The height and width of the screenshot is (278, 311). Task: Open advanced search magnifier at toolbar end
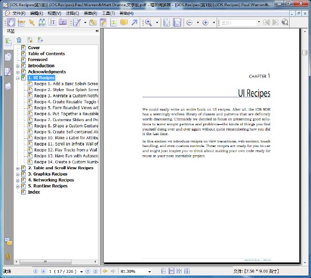285,22
